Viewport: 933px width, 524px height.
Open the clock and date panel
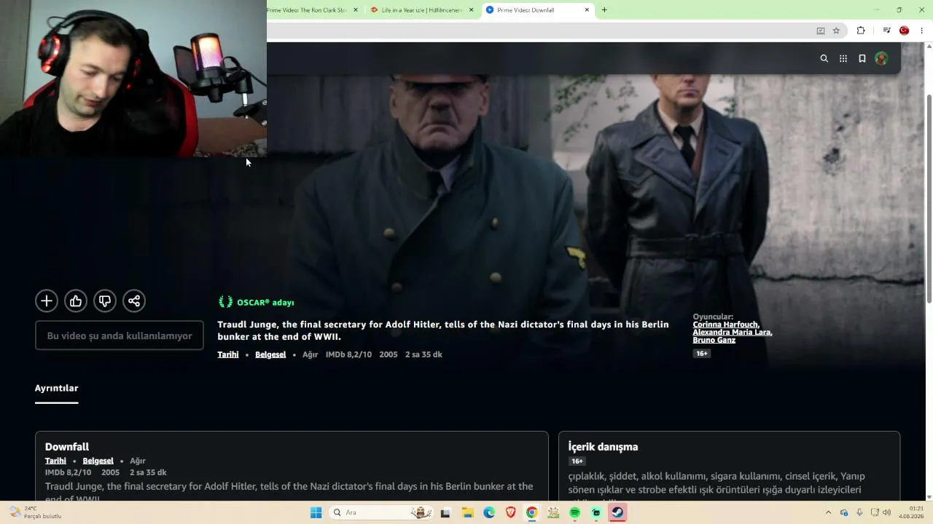coord(913,513)
